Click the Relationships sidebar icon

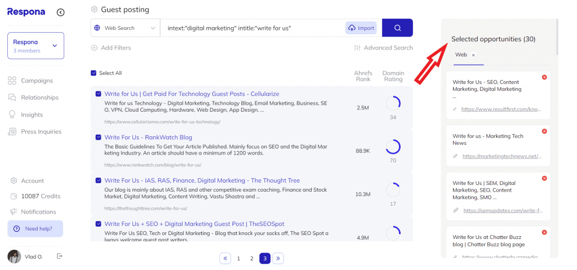click(x=12, y=98)
